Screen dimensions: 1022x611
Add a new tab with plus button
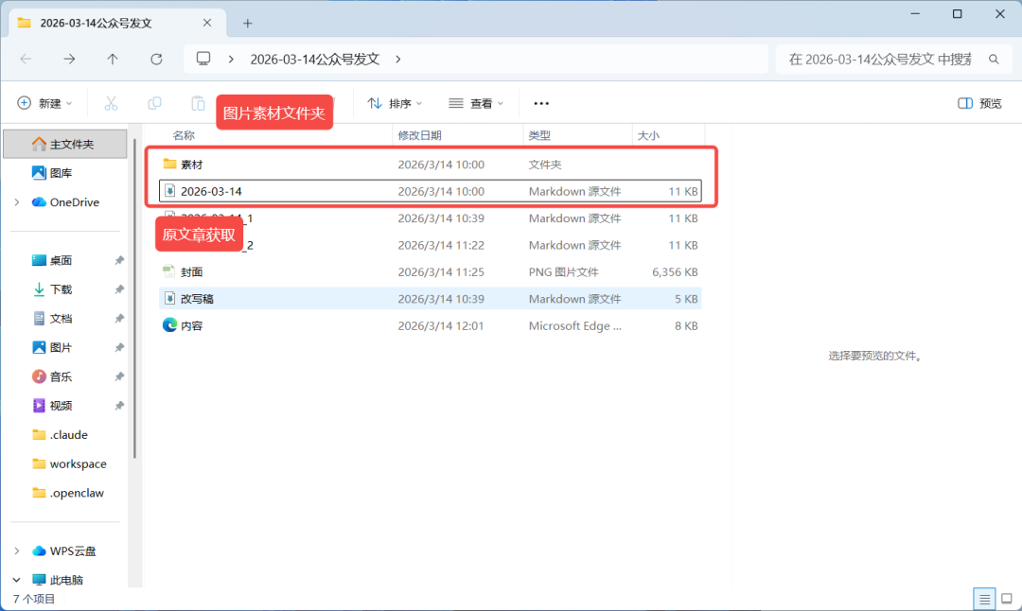(x=248, y=24)
